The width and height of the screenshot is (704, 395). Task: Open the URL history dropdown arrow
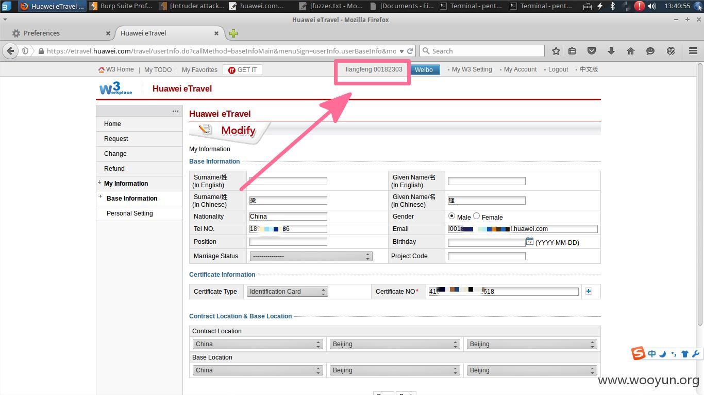[x=401, y=51]
